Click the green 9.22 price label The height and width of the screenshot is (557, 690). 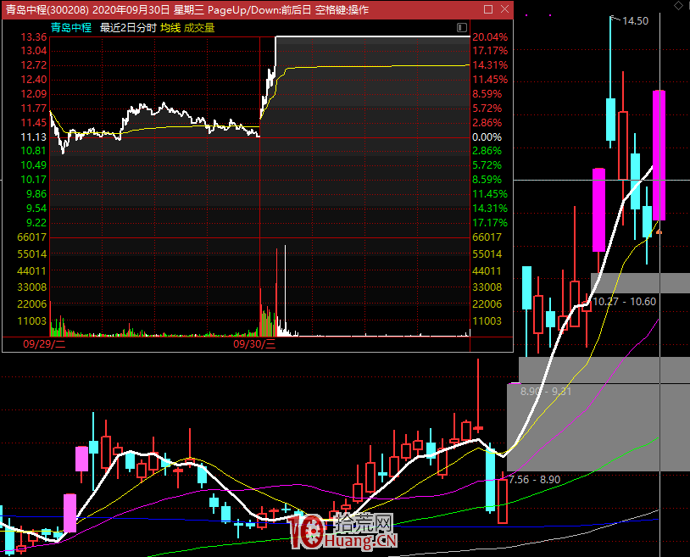pyautogui.click(x=36, y=223)
